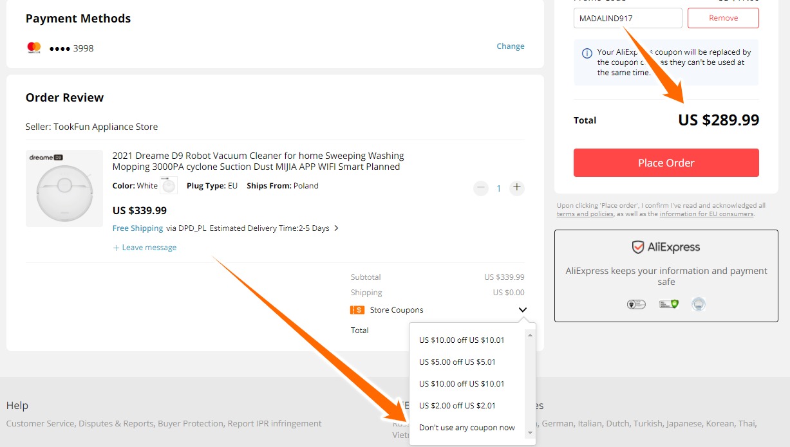The width and height of the screenshot is (790, 447).
Task: Click the promo code input field
Action: point(627,18)
